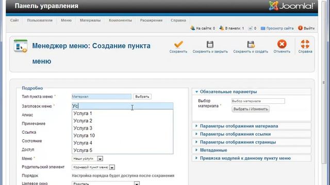Click the Выбор материала field
Screen dimensions: 330x185
point(258,101)
